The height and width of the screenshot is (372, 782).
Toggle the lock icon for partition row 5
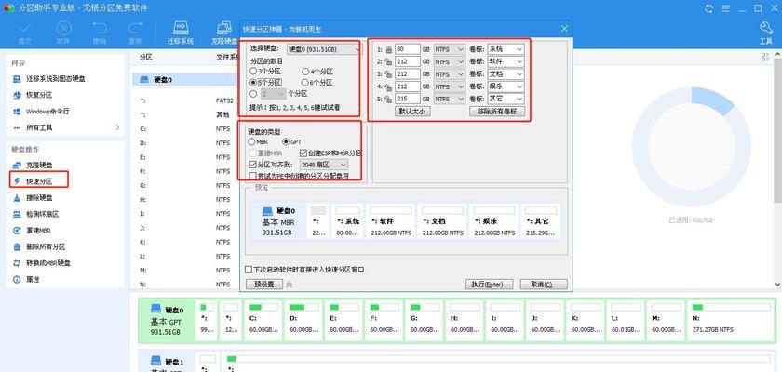(x=389, y=100)
